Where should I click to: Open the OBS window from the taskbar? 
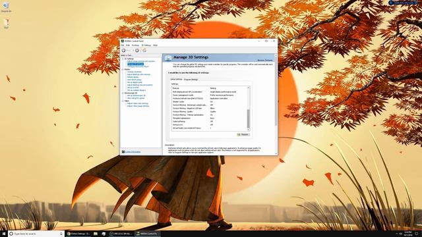point(121,234)
